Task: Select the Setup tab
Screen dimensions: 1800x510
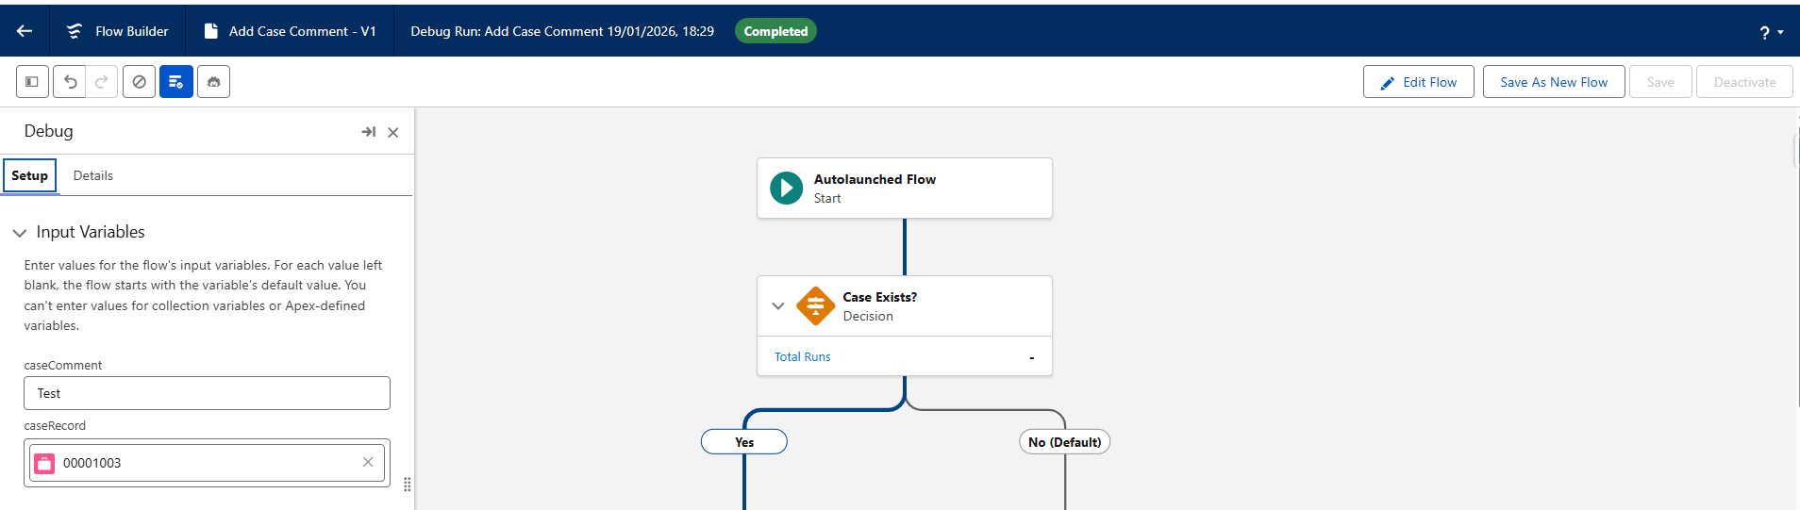Action: point(30,176)
